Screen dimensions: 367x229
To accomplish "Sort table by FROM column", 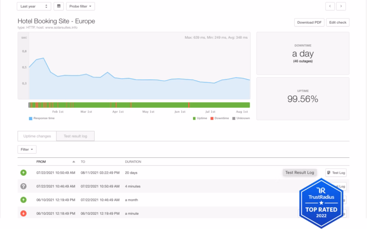I will pos(44,162).
